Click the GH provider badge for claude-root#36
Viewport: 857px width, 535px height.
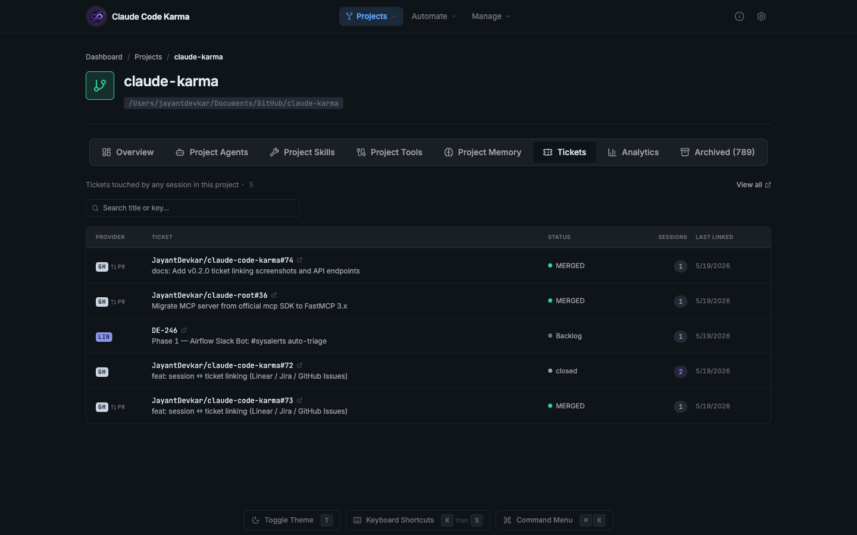tap(102, 302)
